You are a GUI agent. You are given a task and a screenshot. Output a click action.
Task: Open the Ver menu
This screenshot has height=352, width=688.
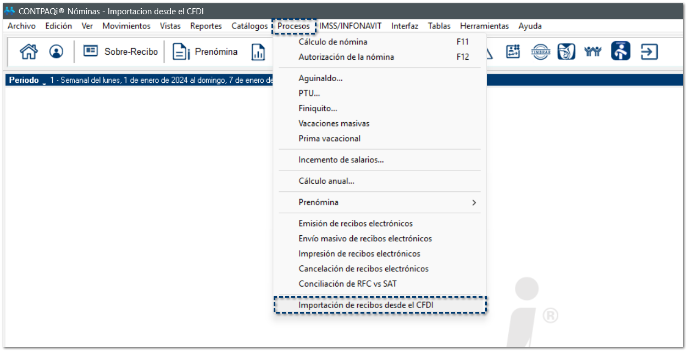tap(87, 26)
